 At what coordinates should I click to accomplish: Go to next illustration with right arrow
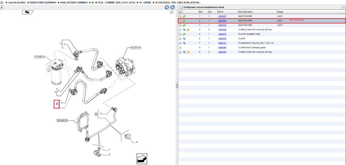pos(173,7)
